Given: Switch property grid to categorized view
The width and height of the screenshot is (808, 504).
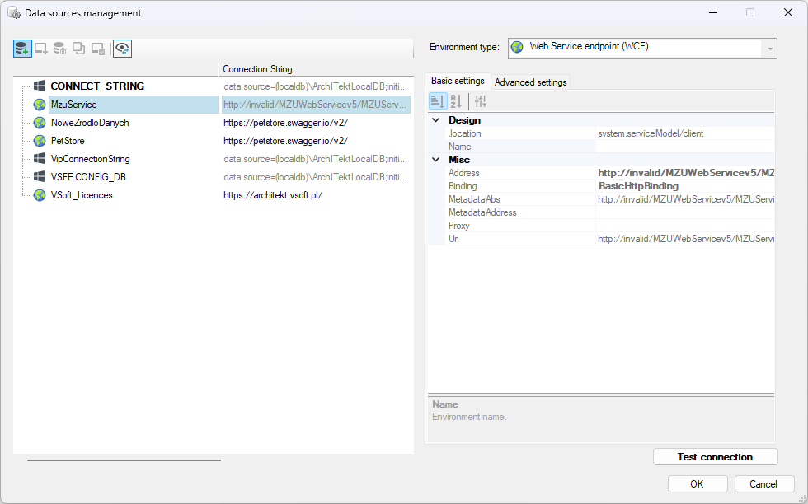Looking at the screenshot, I should point(438,101).
